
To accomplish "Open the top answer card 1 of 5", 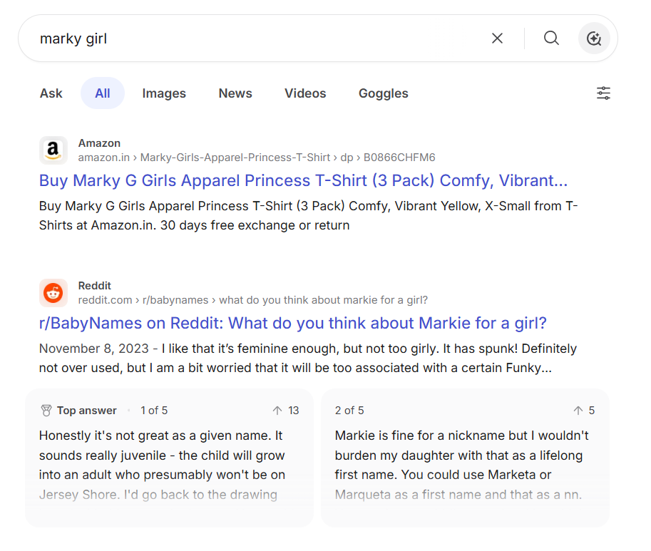I will coord(169,458).
